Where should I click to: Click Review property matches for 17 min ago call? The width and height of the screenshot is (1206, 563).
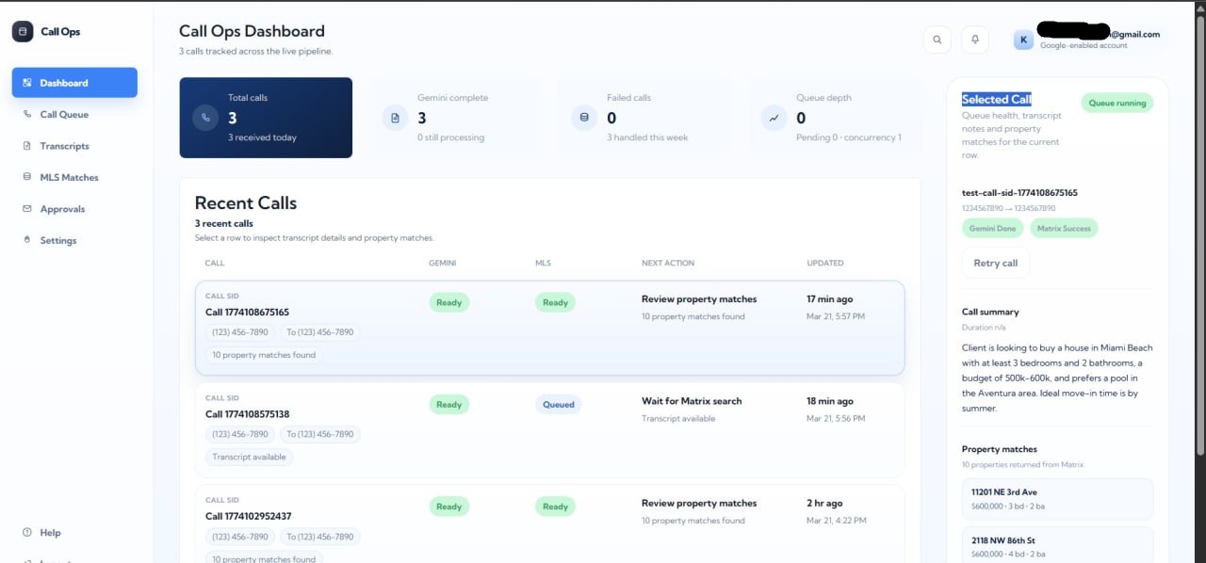coord(699,299)
